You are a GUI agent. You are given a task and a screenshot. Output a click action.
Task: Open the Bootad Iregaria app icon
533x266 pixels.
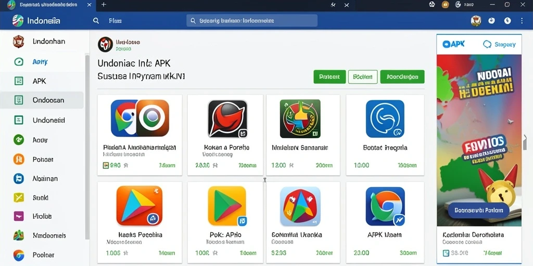click(x=385, y=119)
